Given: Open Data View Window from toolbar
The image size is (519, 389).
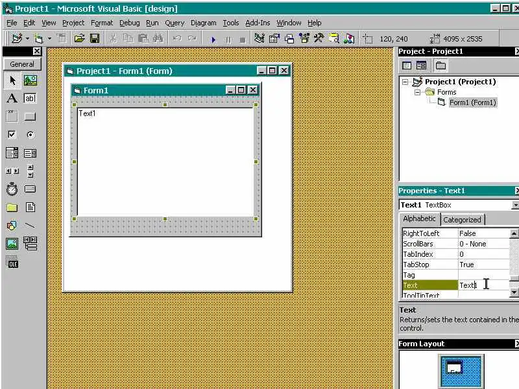Looking at the screenshot, I should (x=334, y=39).
